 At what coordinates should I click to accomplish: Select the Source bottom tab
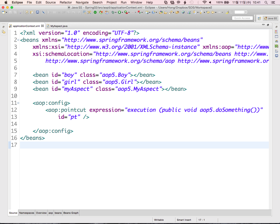(13, 213)
